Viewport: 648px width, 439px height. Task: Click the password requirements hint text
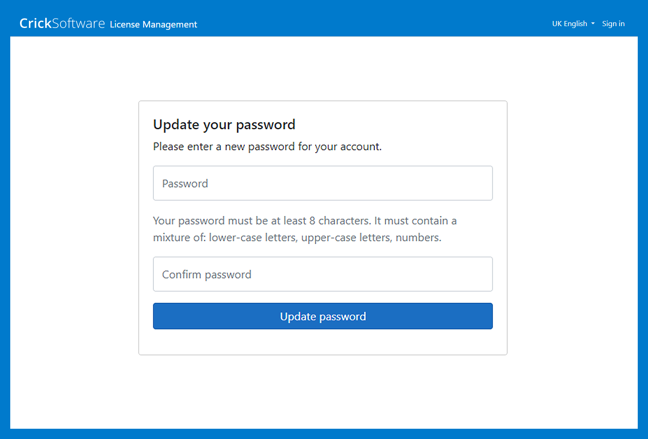[304, 229]
